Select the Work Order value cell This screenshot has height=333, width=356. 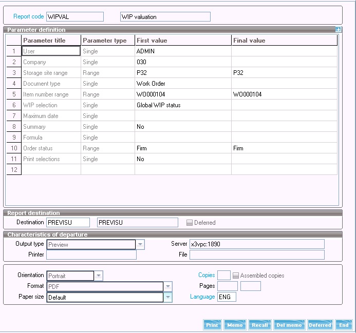pyautogui.click(x=183, y=84)
